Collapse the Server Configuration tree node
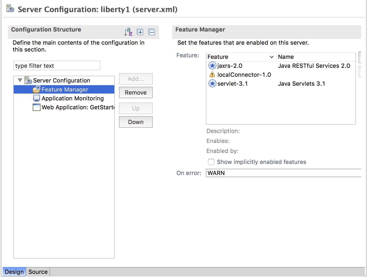Image resolution: width=367 pixels, height=277 pixels. point(20,80)
